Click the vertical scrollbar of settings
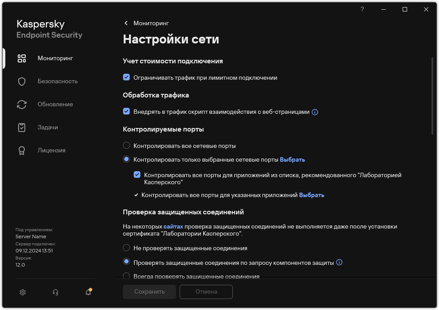This screenshot has height=310, width=439. coord(432,97)
